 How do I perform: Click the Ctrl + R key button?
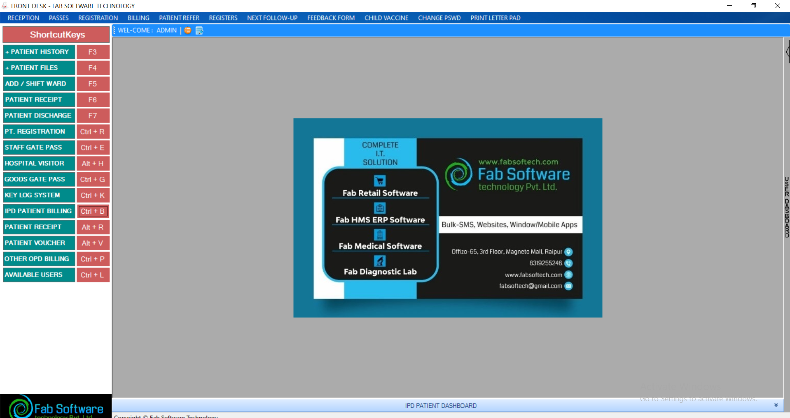click(93, 132)
